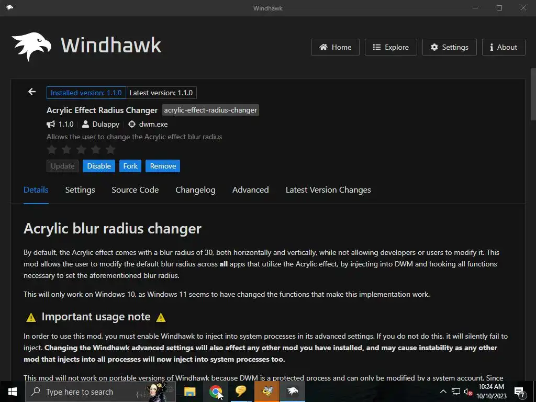Click the Important usage note heading
The image size is (536, 402).
click(x=96, y=317)
